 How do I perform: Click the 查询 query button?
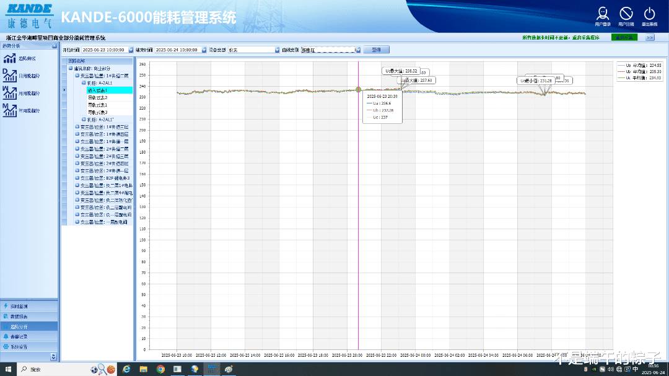376,50
